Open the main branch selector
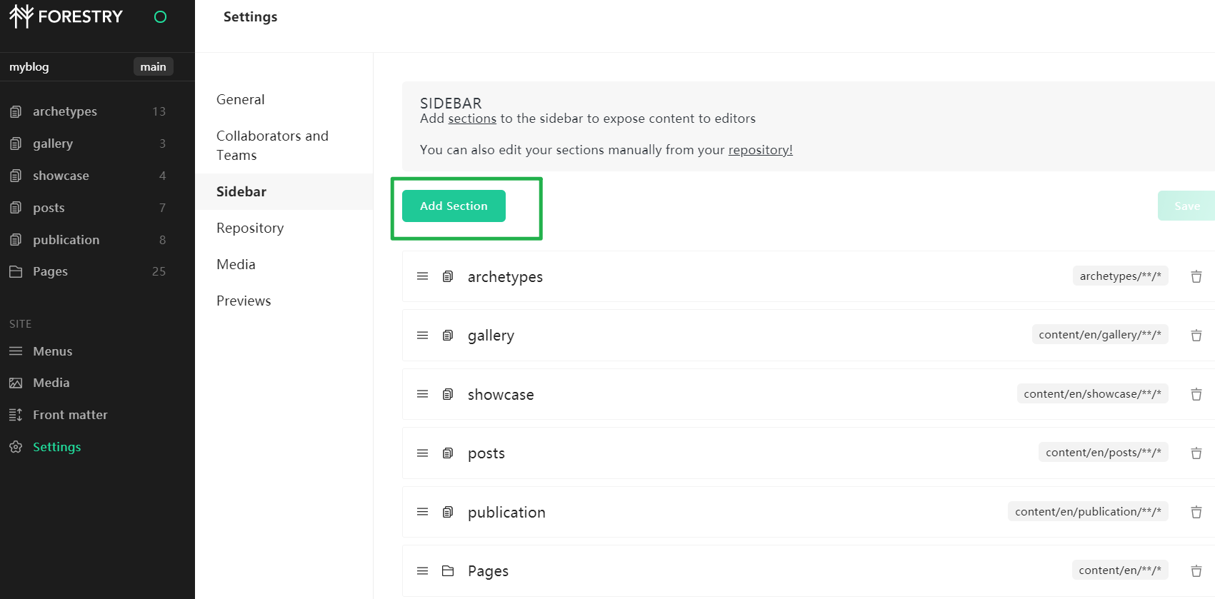 click(153, 66)
